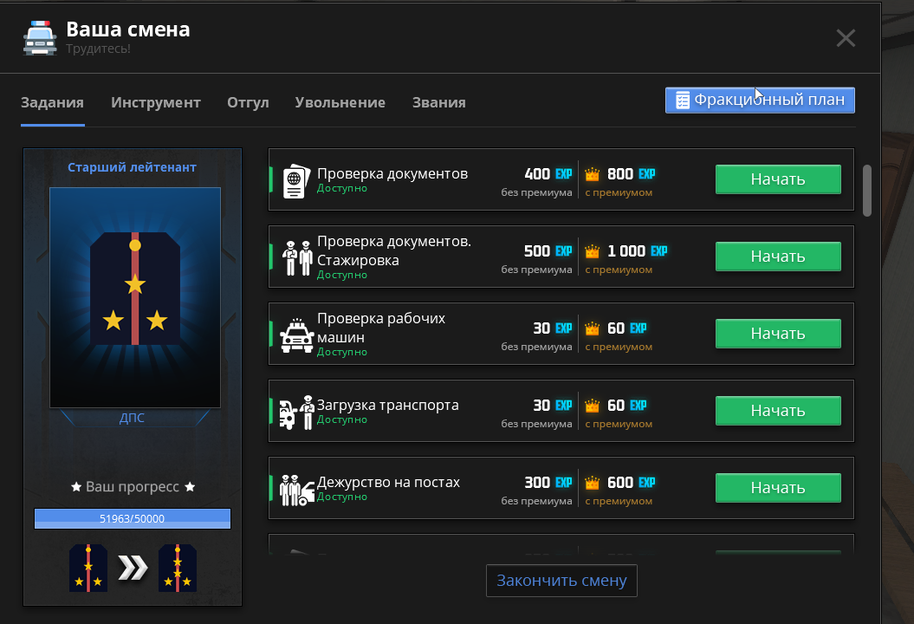Click the next rank shoulder strap icon
The height and width of the screenshot is (624, 914).
177,568
